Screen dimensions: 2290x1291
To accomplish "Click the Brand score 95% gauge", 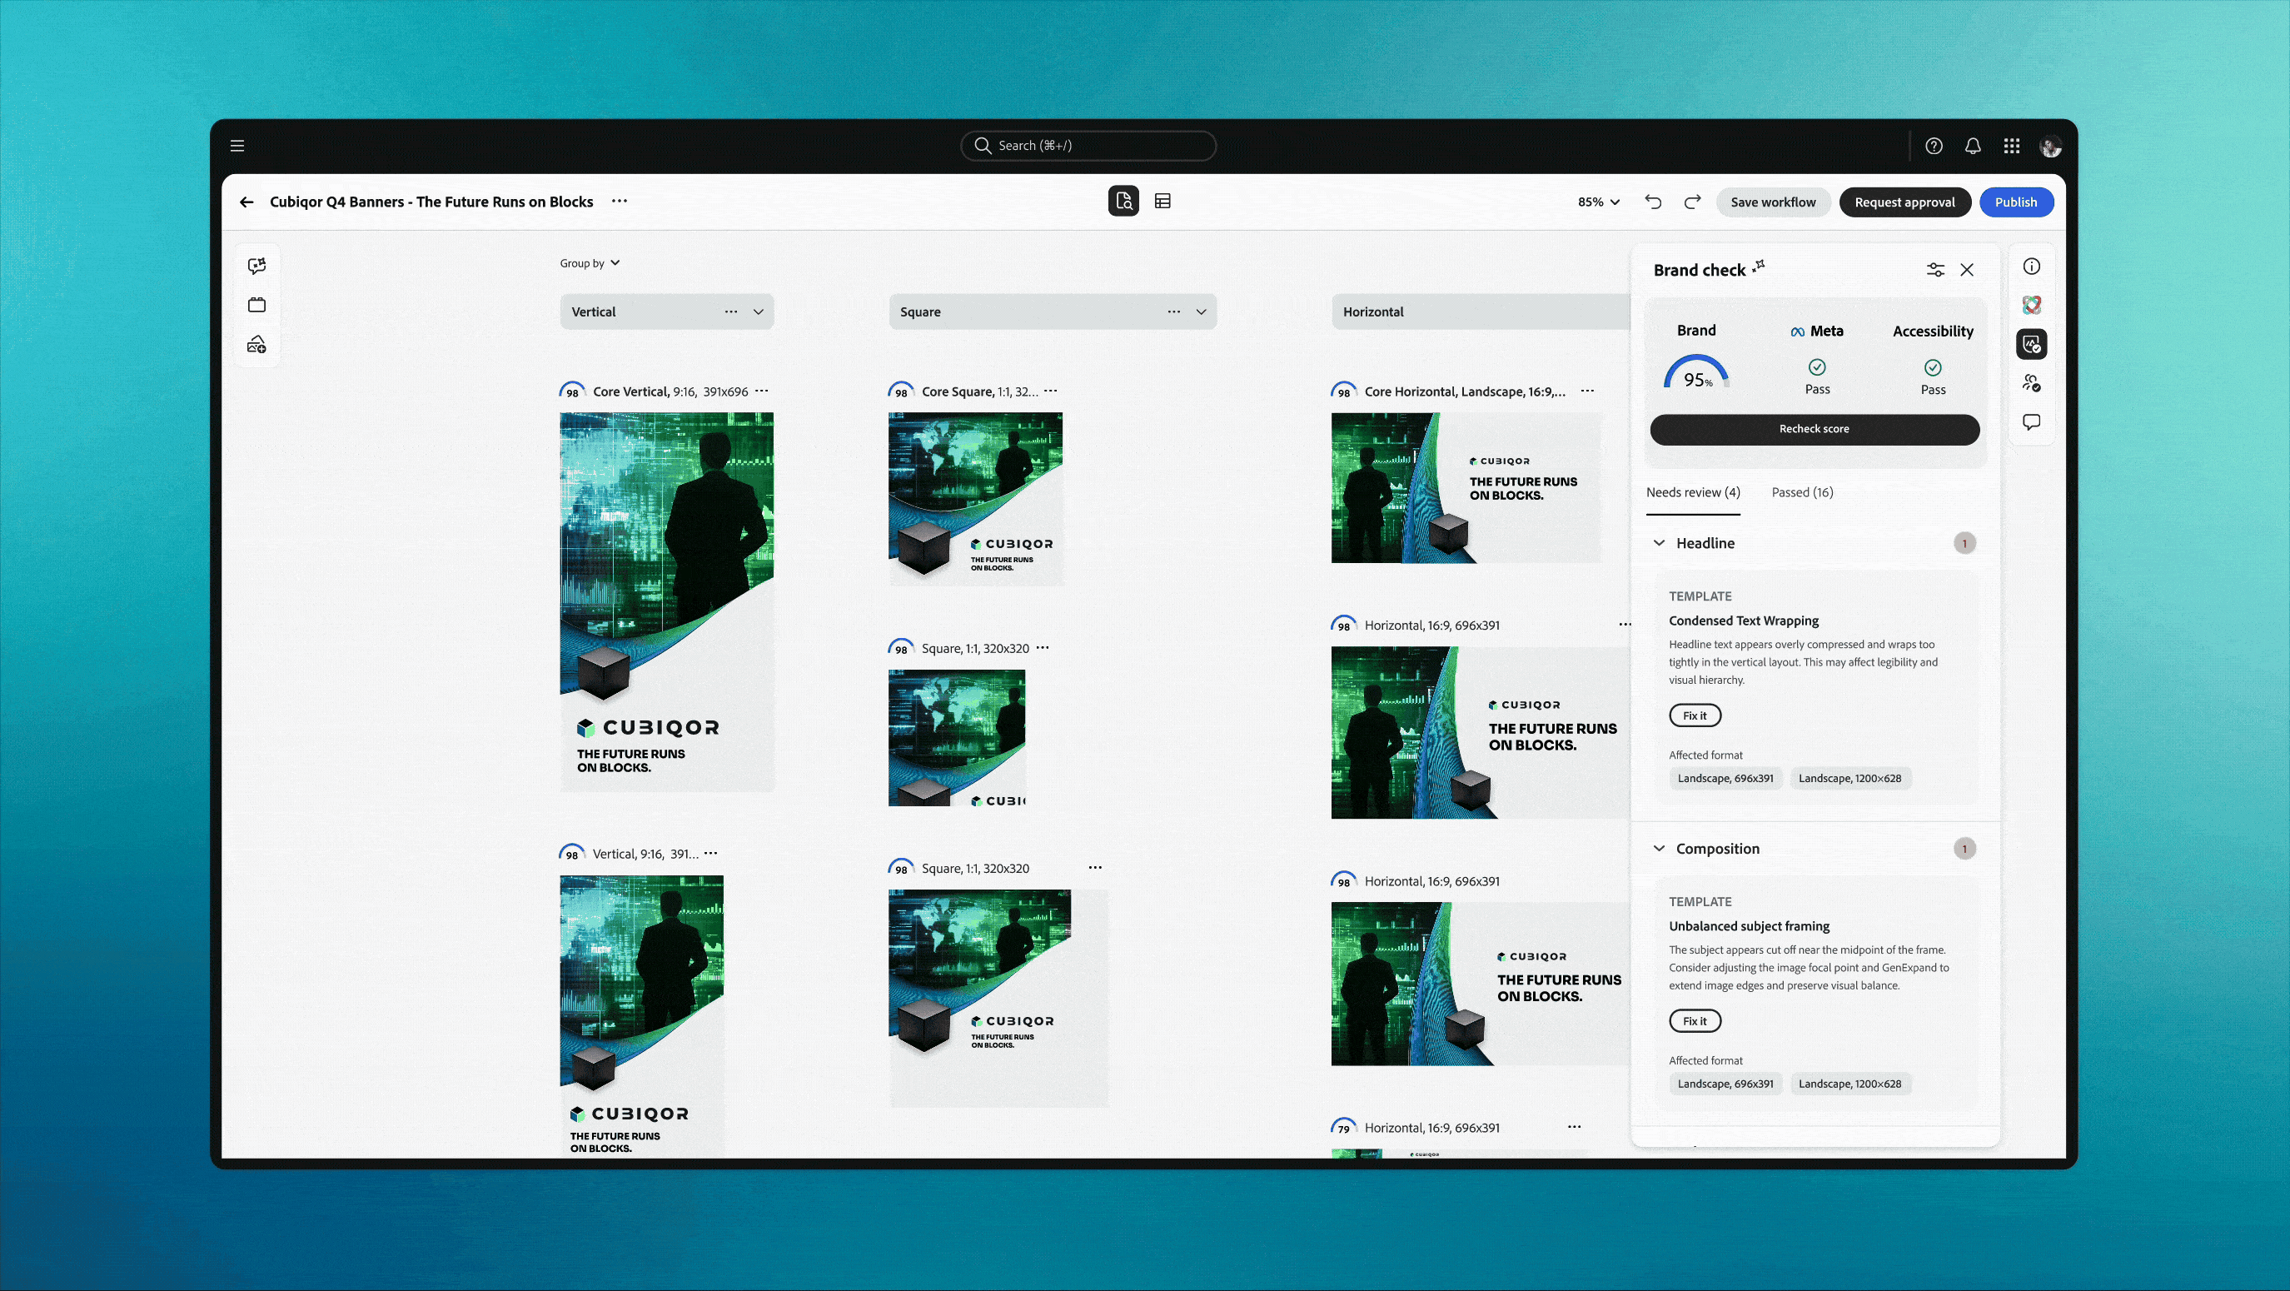I will 1696,373.
